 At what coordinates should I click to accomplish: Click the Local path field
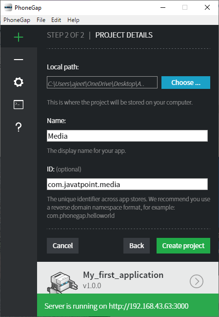[102, 82]
